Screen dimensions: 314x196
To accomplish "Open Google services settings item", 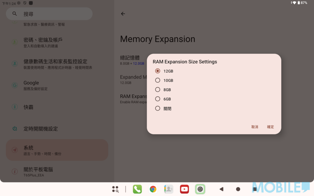I will (57, 85).
